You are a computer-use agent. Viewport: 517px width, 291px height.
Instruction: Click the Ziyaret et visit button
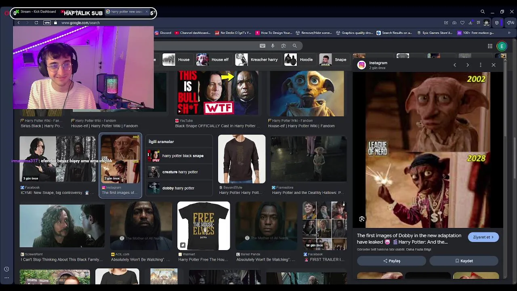[x=483, y=237]
